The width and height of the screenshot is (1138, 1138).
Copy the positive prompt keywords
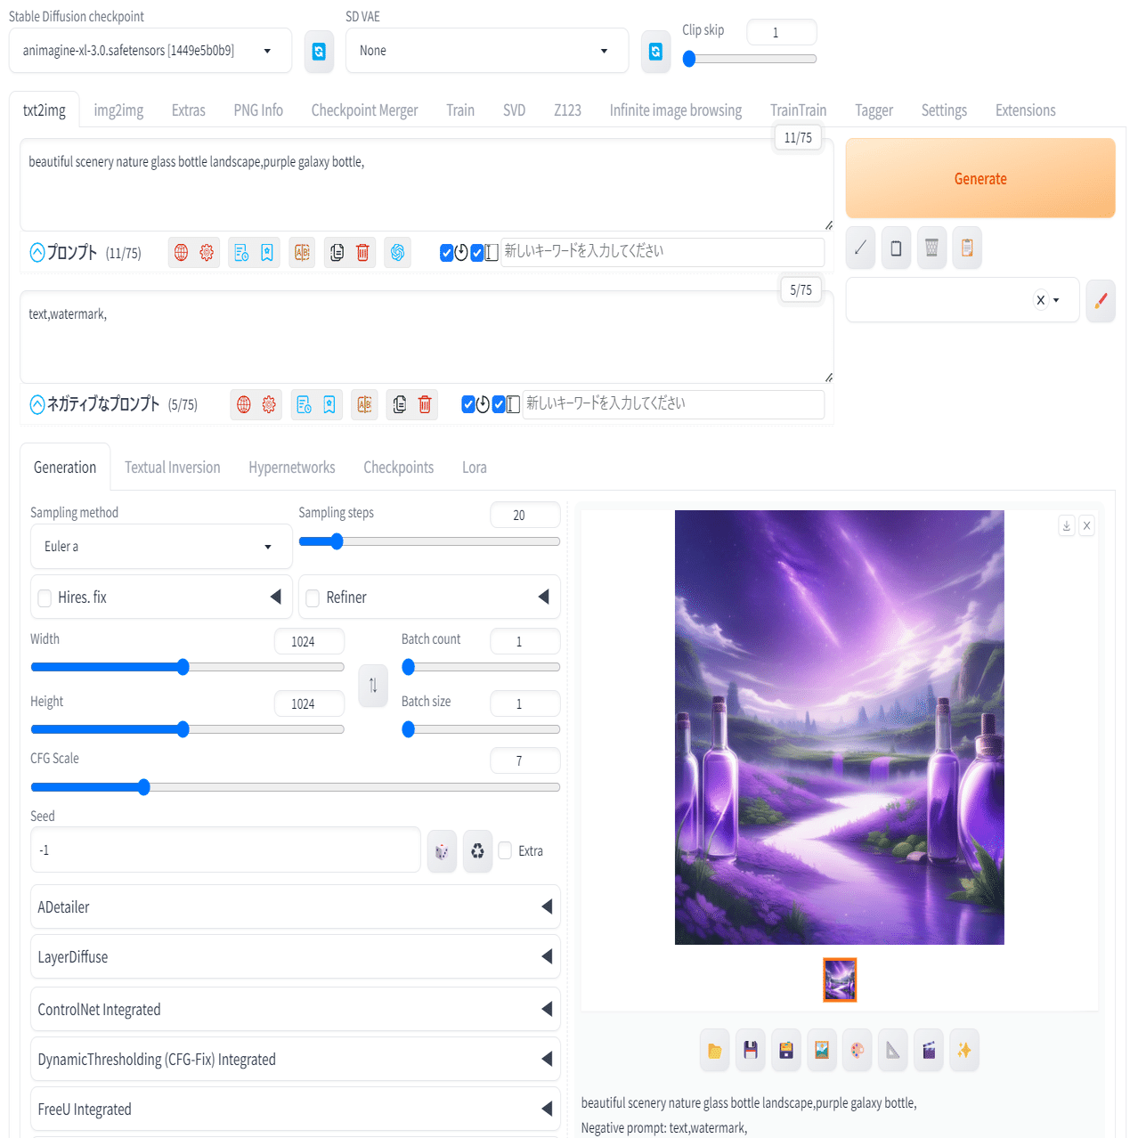[x=337, y=253]
